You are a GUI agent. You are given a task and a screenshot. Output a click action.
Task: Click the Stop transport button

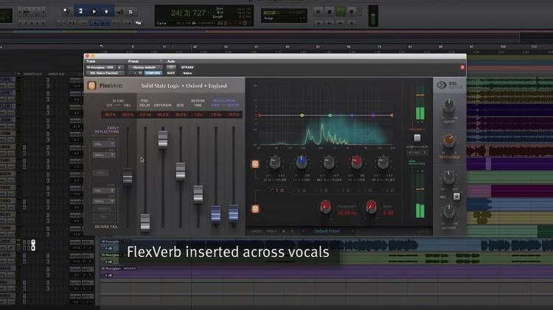(x=330, y=12)
